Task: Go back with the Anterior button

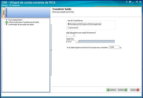Action: (x=111, y=90)
